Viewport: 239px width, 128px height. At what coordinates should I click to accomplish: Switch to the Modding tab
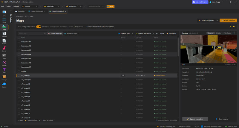[x=20, y=11]
